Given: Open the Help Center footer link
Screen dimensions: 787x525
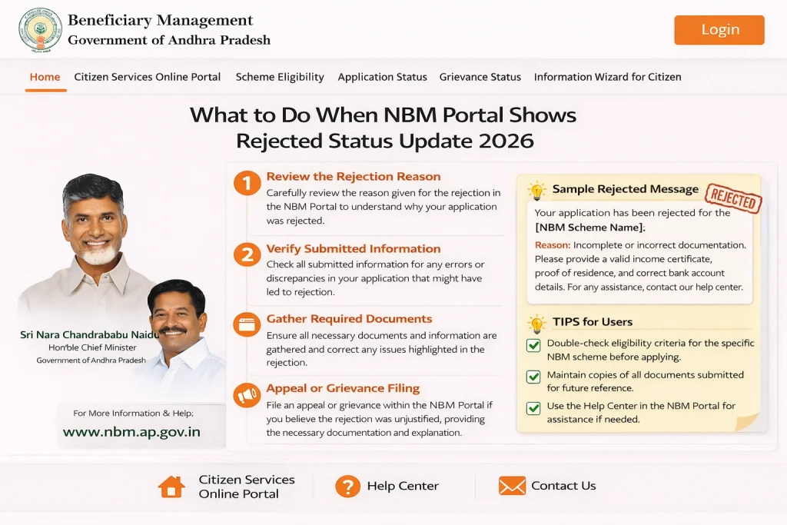Looking at the screenshot, I should click(x=403, y=486).
